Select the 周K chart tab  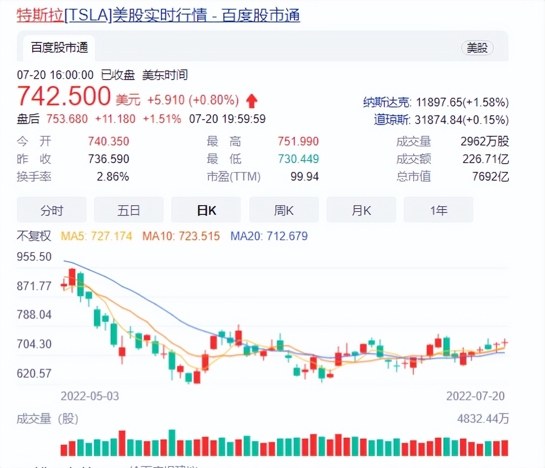284,210
